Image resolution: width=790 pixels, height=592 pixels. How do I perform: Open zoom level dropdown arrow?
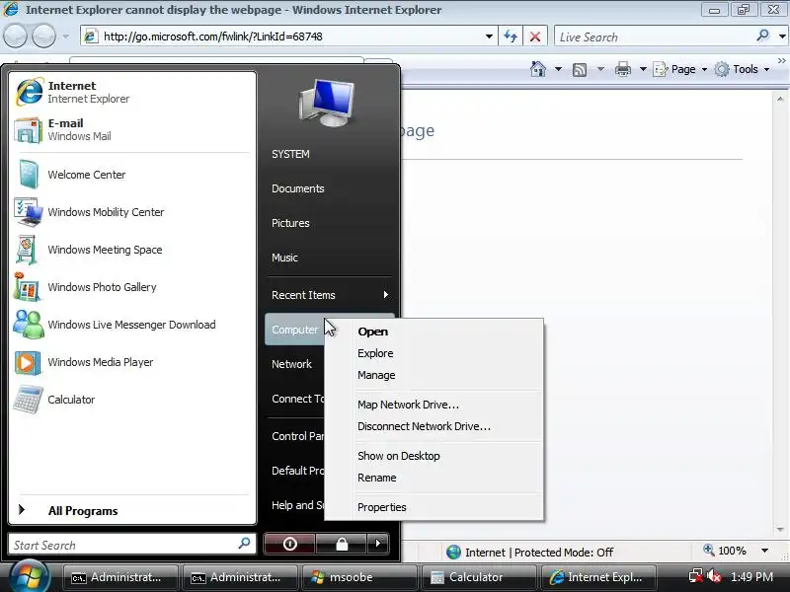pos(764,551)
